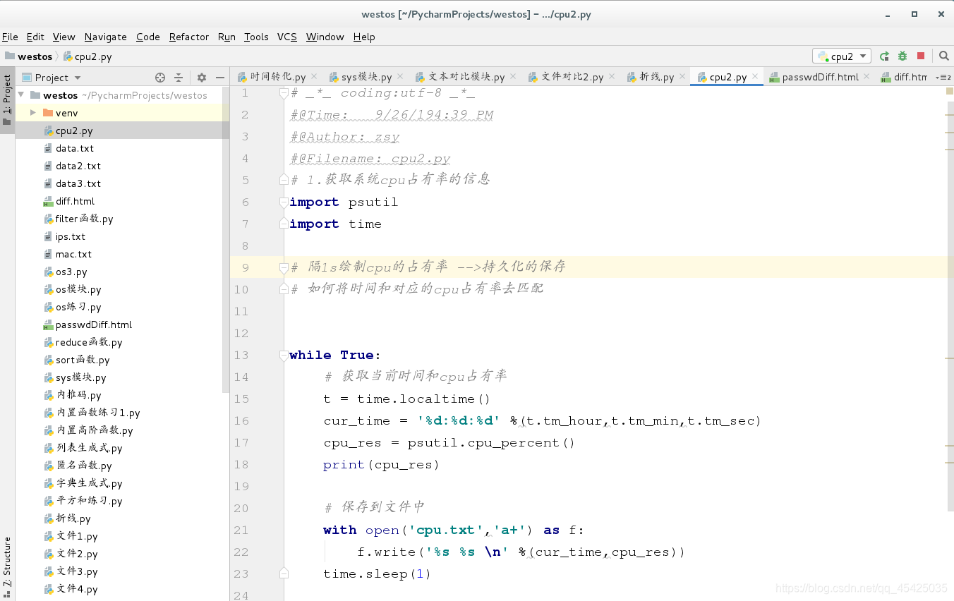This screenshot has height=601, width=954.
Task: Open the Project view type dropdown
Action: click(78, 78)
